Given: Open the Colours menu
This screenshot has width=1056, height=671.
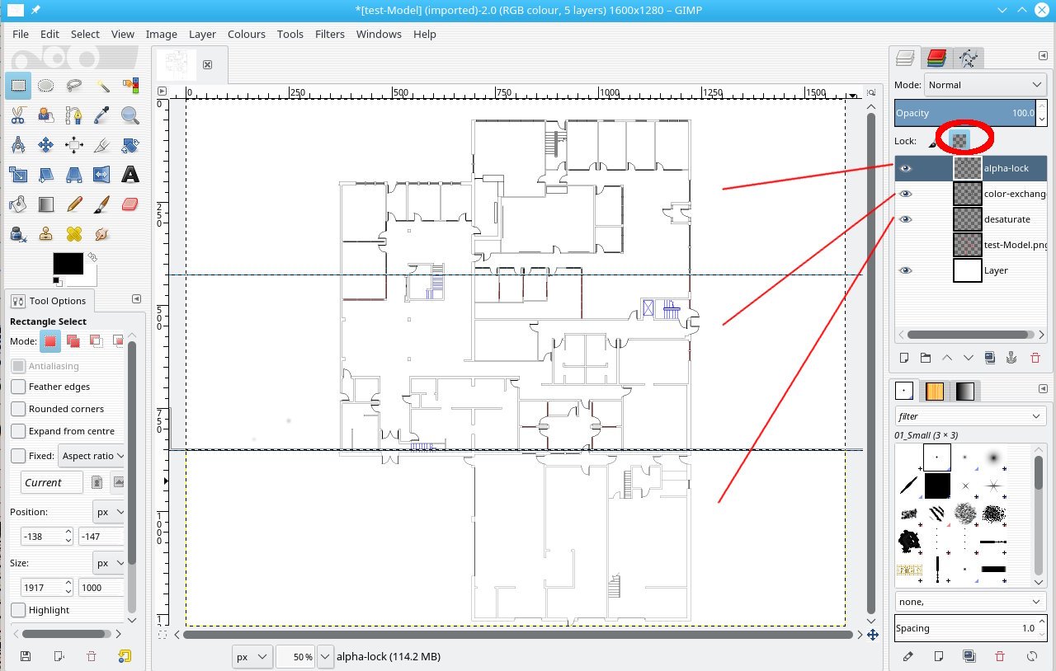Looking at the screenshot, I should tap(247, 34).
